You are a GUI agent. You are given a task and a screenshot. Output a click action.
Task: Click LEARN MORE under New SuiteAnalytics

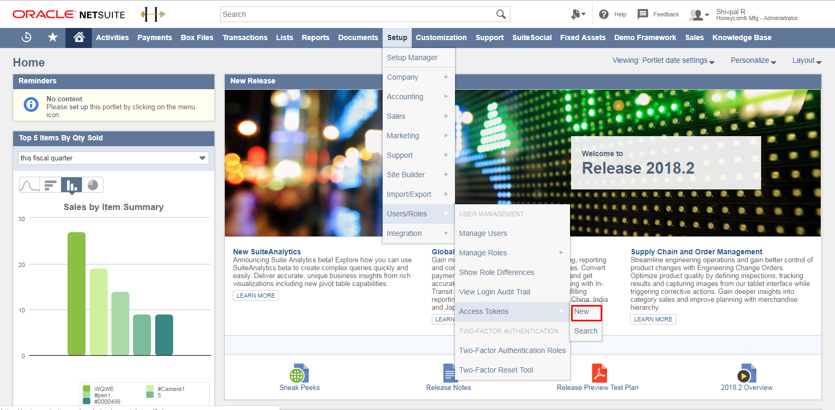255,295
